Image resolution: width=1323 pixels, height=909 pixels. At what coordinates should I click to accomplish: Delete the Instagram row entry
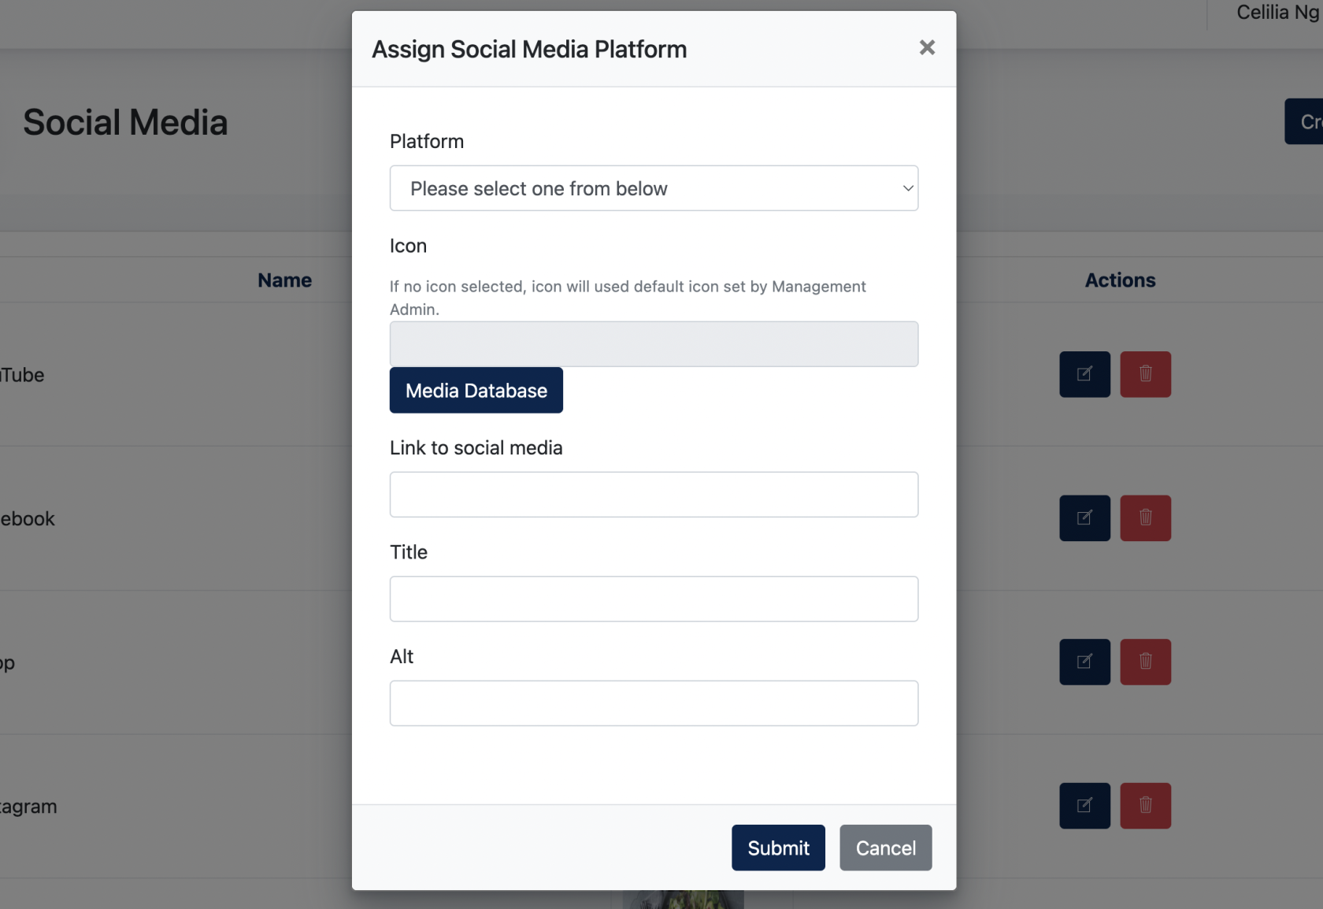coord(1145,806)
